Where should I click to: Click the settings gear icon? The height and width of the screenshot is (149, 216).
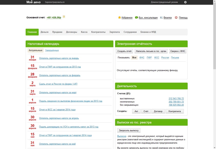click(185, 2)
